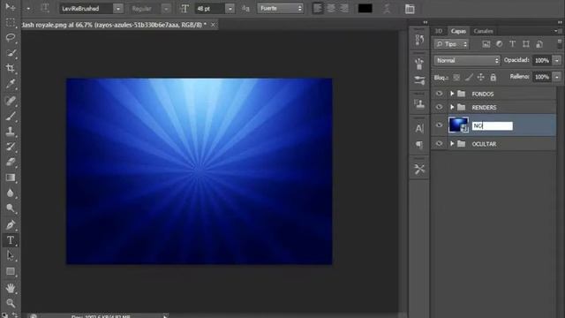Viewport: 565px width, 318px height.
Task: Toggle text orientation in options bar
Action: pyautogui.click(x=45, y=8)
